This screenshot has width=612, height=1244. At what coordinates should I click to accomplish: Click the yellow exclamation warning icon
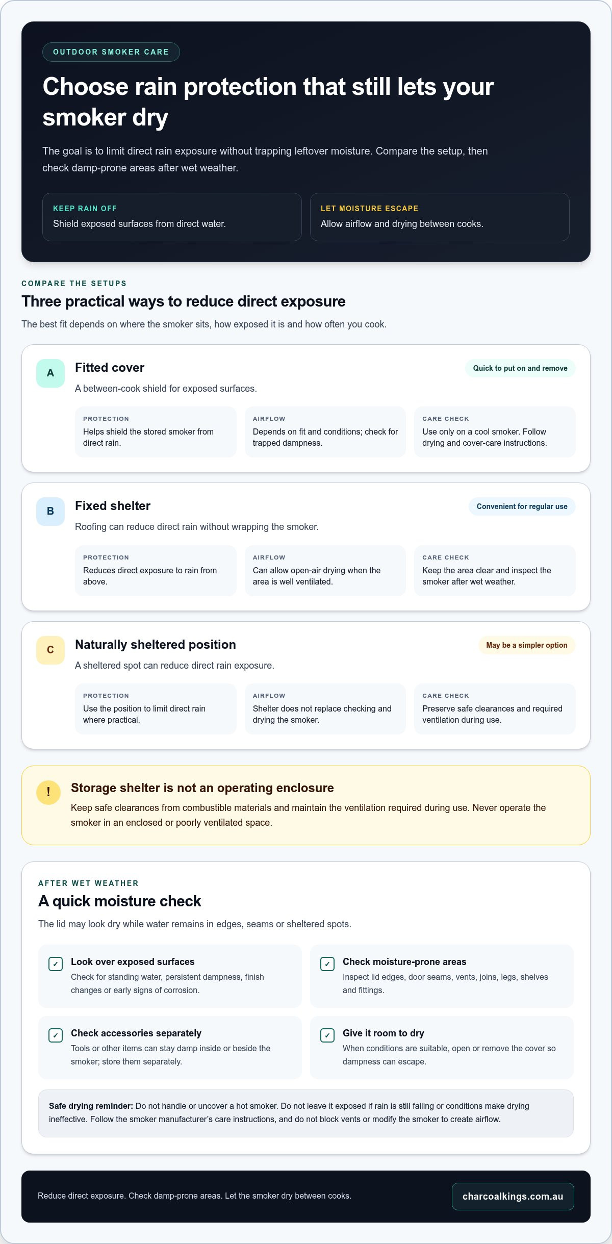48,792
